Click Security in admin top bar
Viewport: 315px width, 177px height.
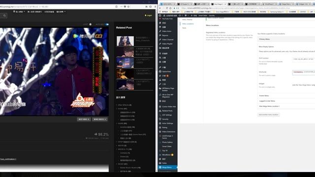(x=212, y=15)
